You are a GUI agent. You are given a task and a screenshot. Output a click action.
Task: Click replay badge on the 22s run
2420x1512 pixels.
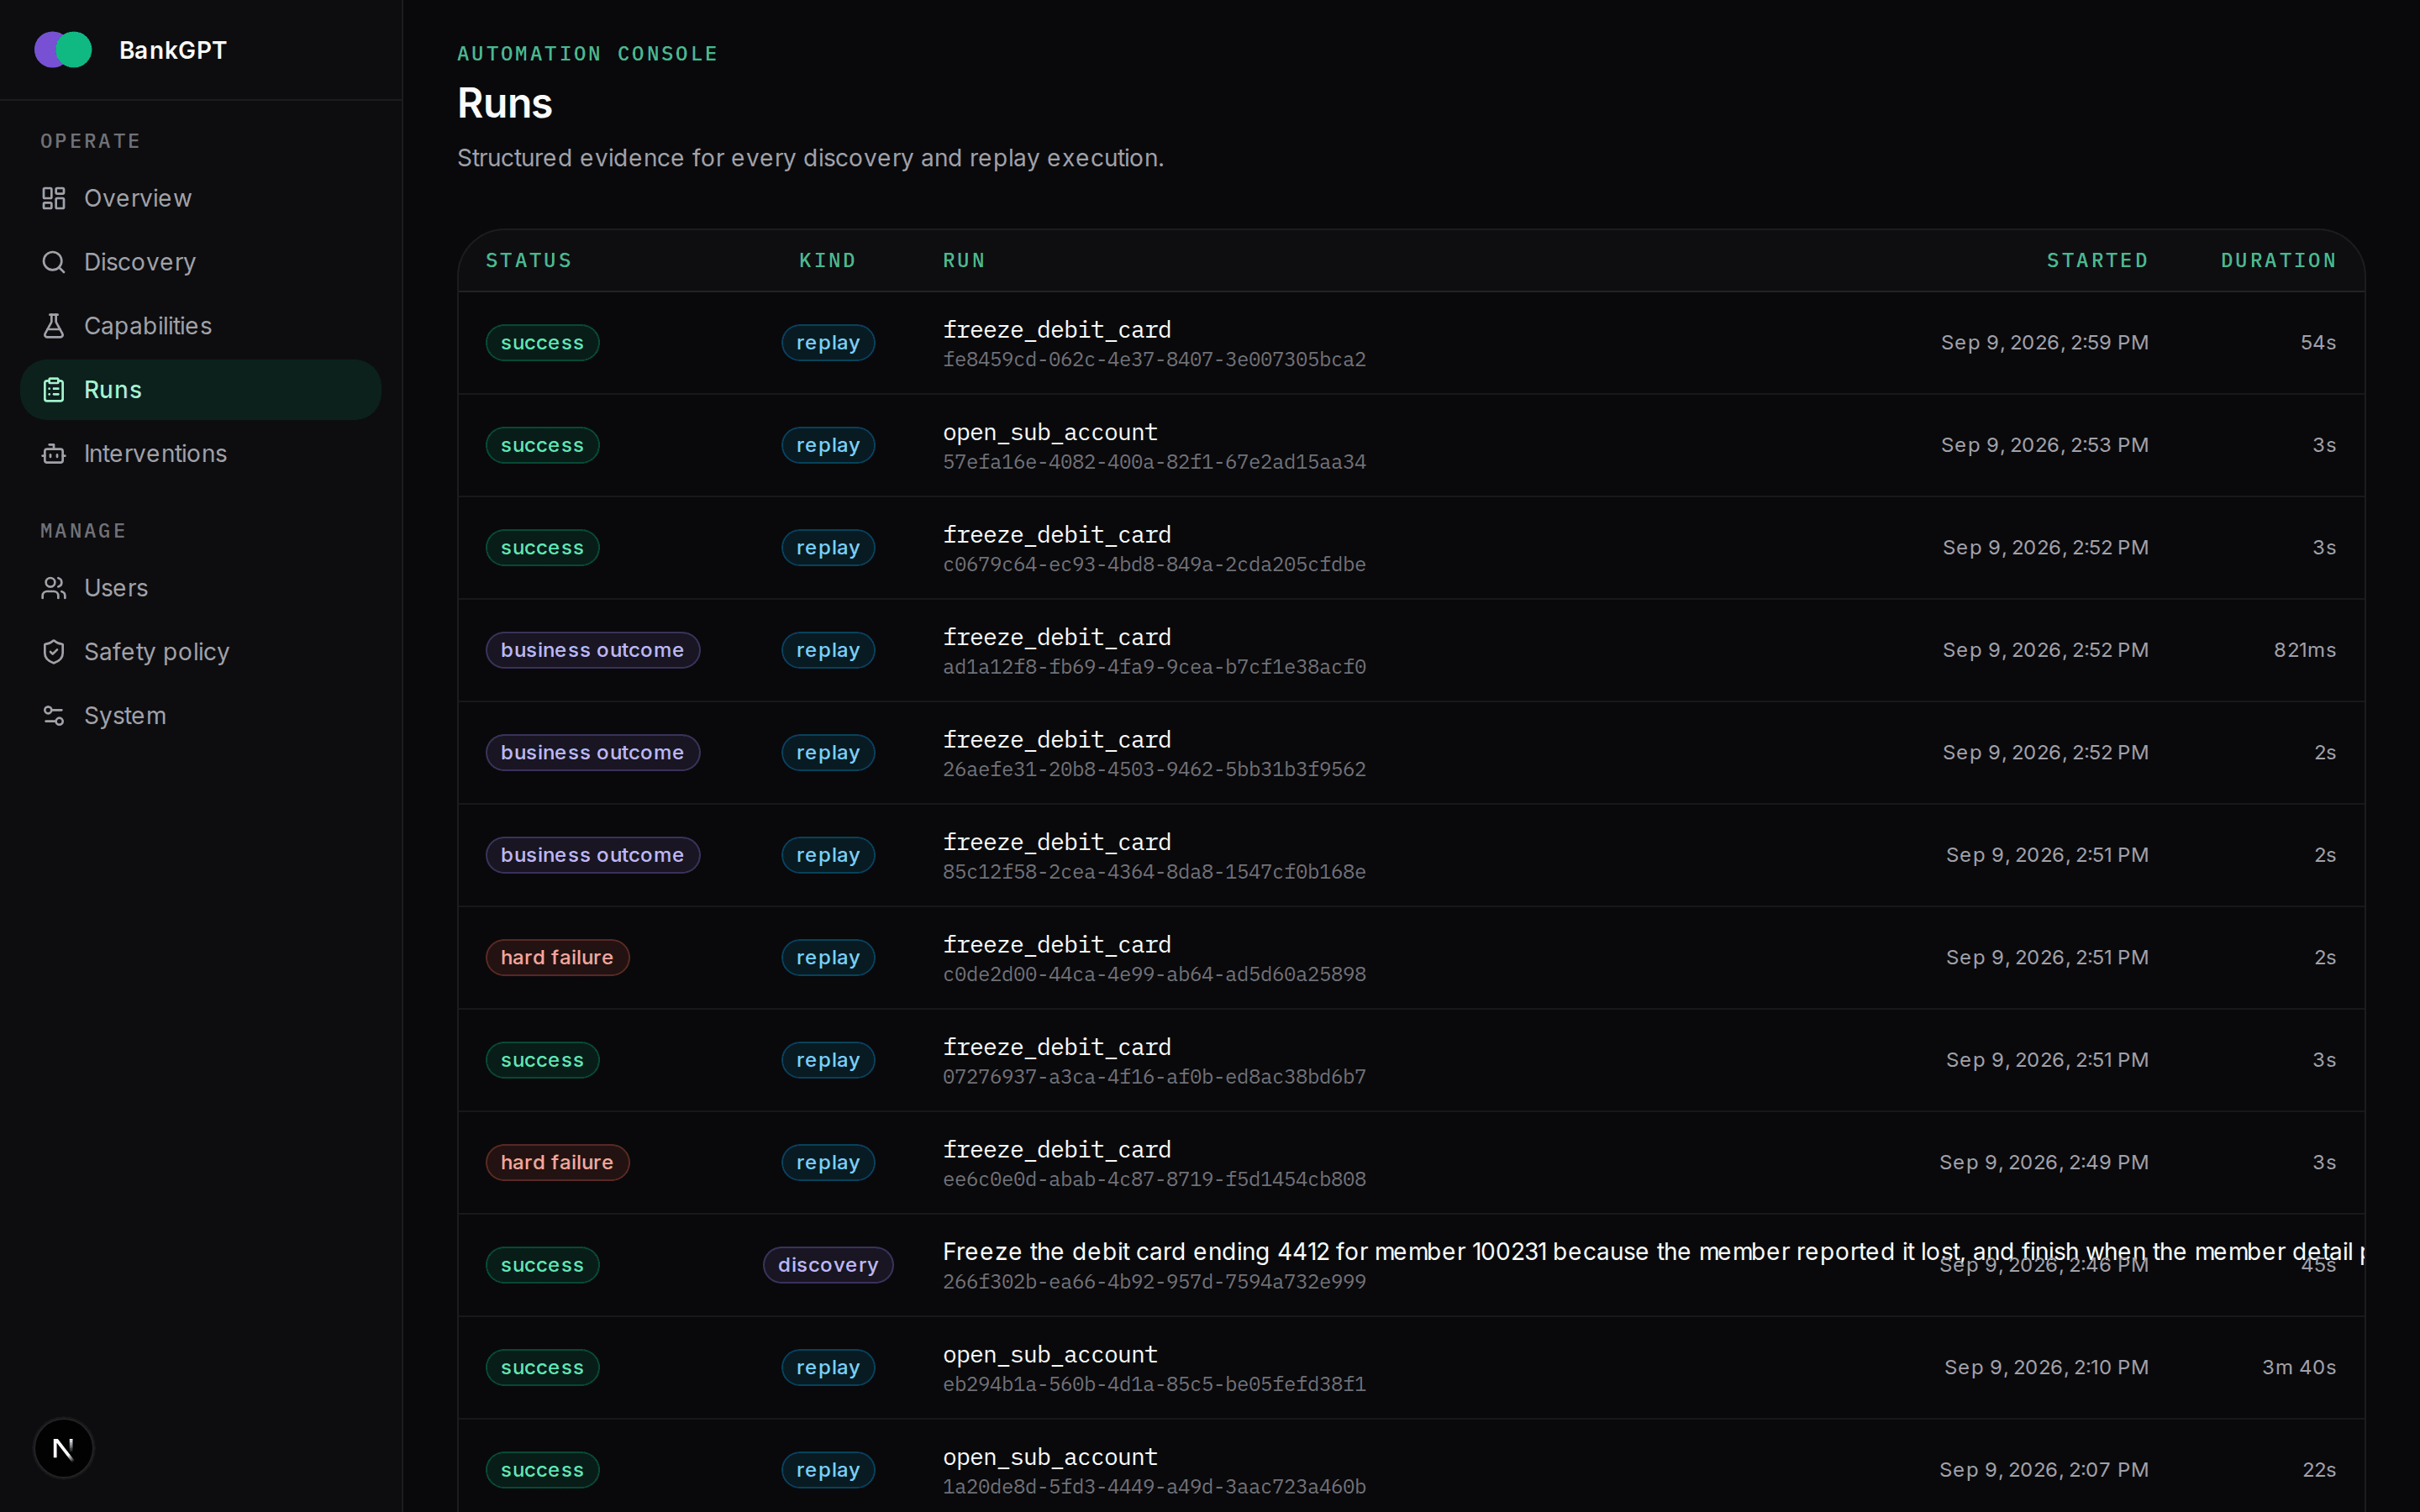coord(828,1470)
